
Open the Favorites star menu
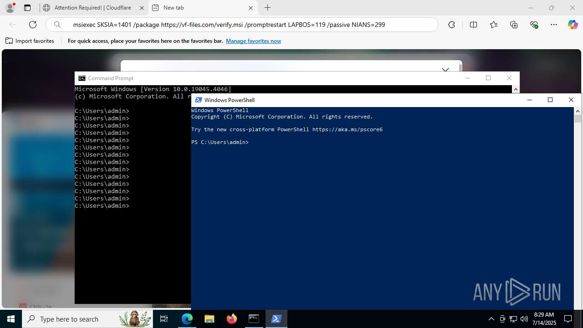494,25
